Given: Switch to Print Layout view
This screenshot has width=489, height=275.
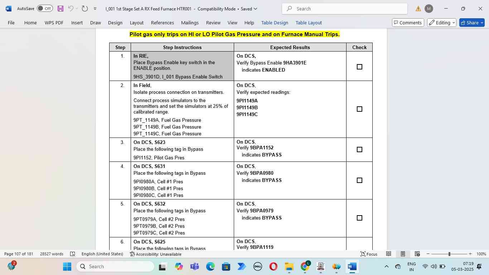Looking at the screenshot, I should pos(403,254).
